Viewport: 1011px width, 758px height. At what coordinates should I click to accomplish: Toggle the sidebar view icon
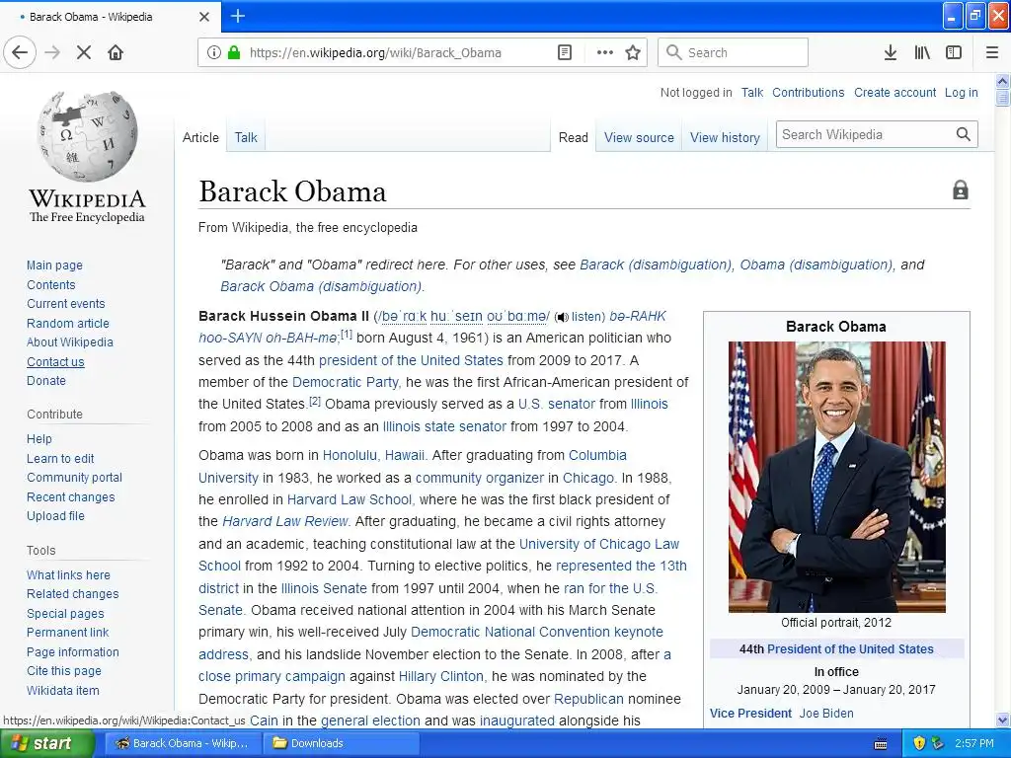tap(954, 53)
